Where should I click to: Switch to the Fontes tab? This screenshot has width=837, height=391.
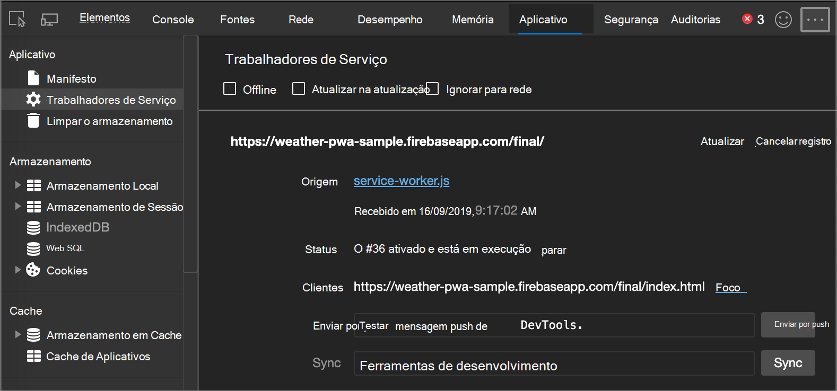pos(238,20)
